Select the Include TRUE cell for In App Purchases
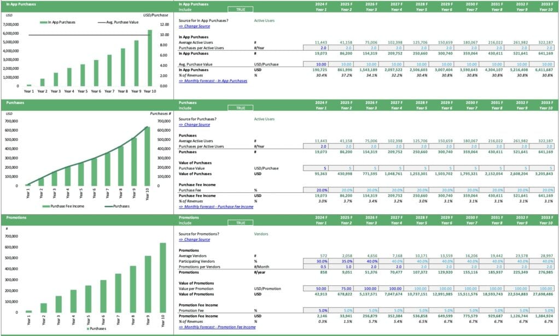This screenshot has width=560, height=336. tap(241, 10)
